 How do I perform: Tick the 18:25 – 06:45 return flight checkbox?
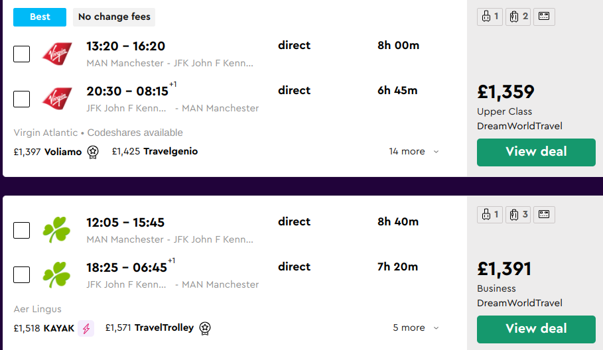[22, 274]
